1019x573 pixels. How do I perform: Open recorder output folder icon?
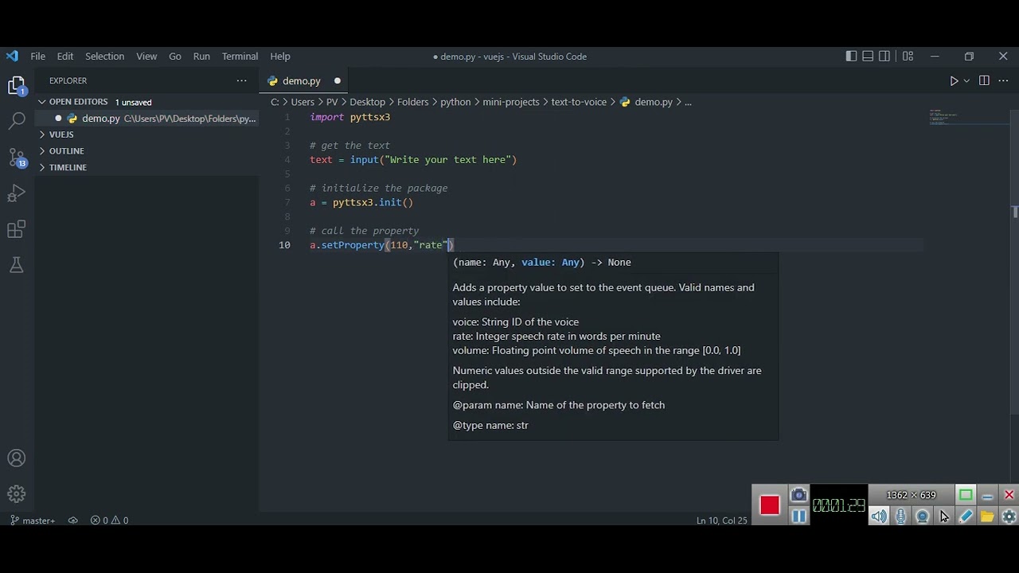coord(987,516)
